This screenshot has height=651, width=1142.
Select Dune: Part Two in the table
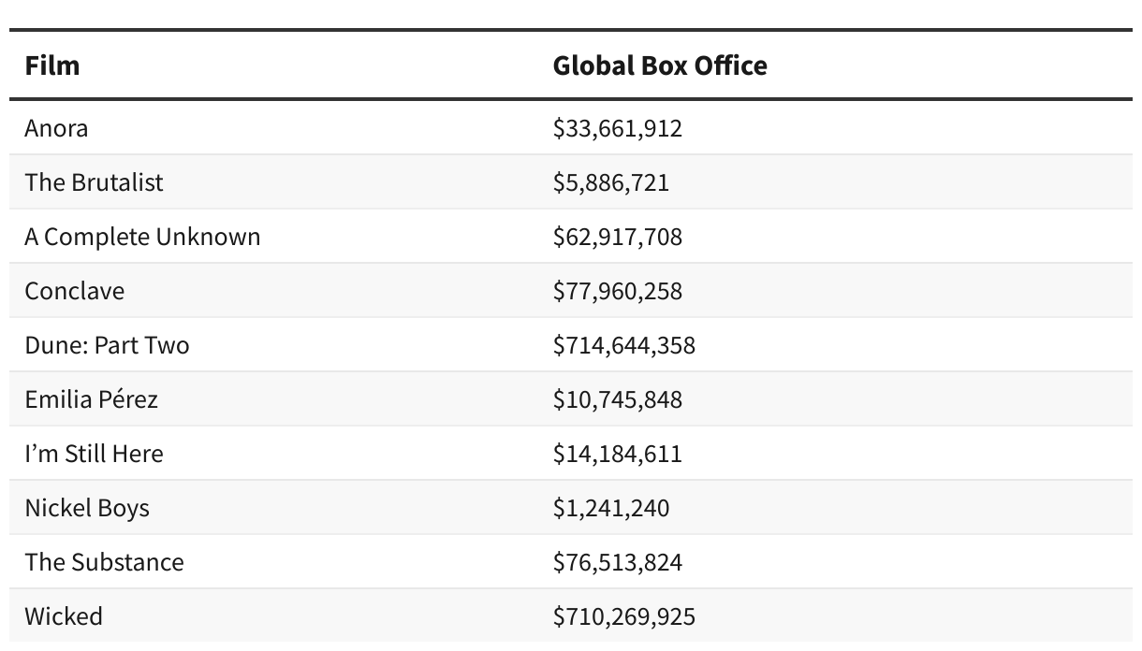[x=107, y=345]
